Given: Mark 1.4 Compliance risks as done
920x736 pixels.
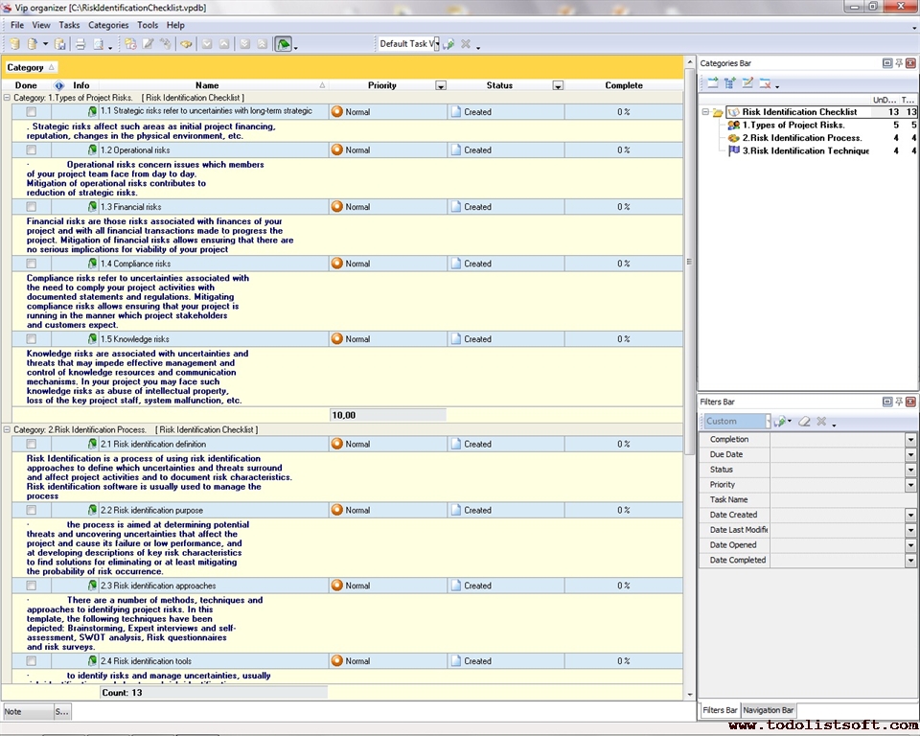Looking at the screenshot, I should click(32, 264).
